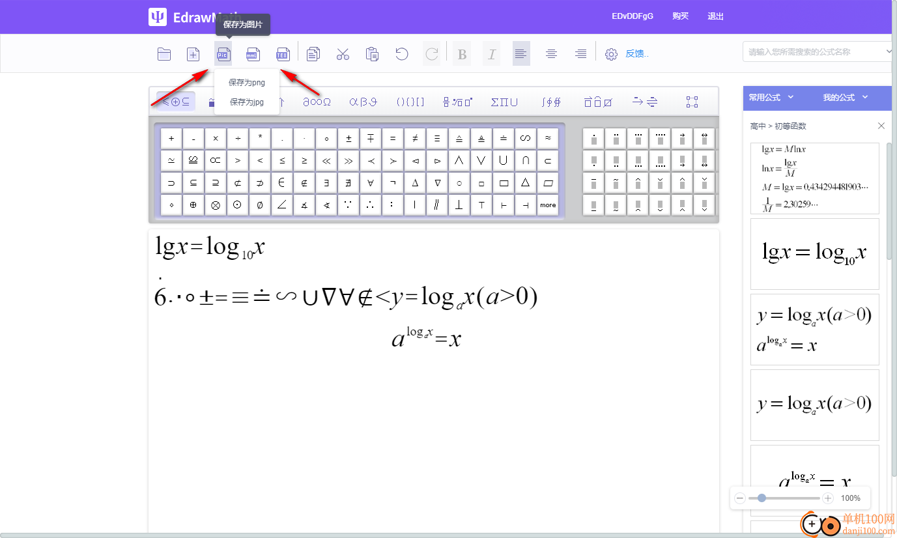Click 退出 to log out

(x=716, y=16)
